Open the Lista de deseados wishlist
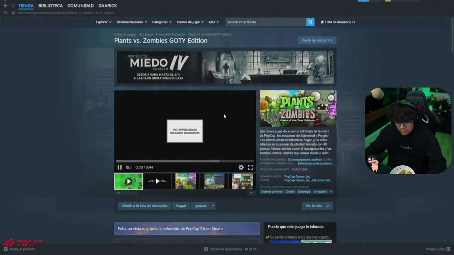This screenshot has height=255, width=454. (338, 22)
